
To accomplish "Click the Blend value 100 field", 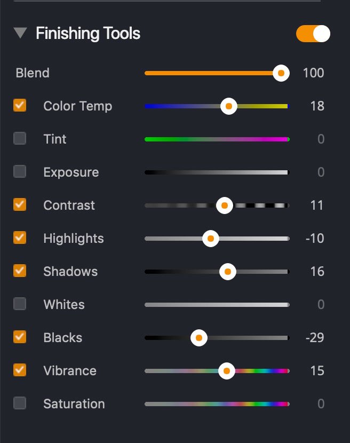I will [x=313, y=73].
